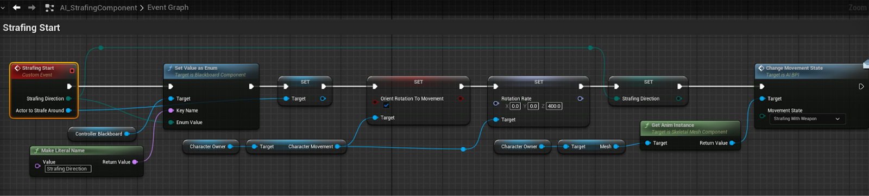Click the AI_StrafingComponent breadcrumb
This screenshot has width=869, height=196.
[x=98, y=8]
